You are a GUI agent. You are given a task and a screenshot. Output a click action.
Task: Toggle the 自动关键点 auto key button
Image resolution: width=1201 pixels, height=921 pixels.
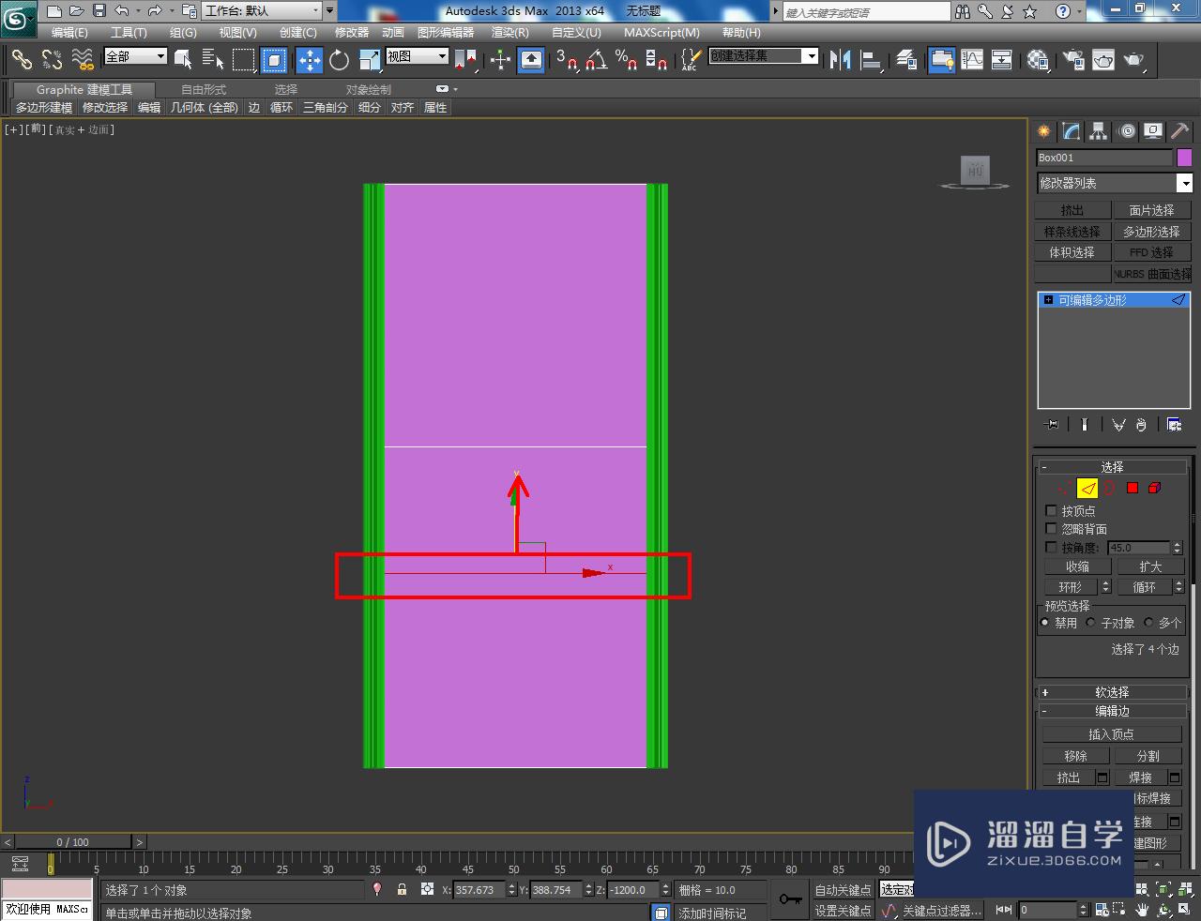(843, 889)
